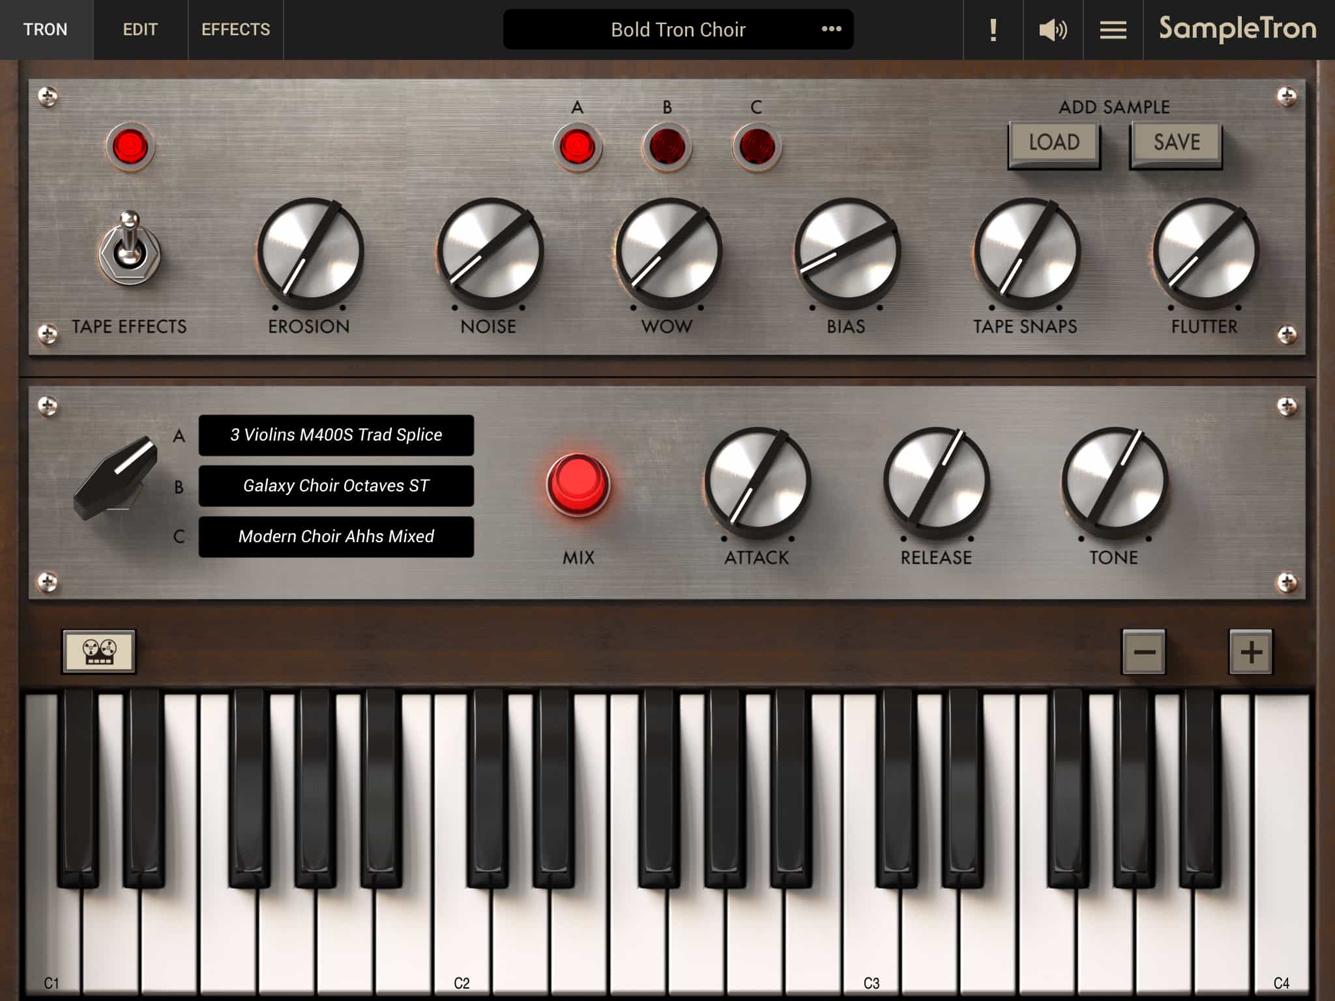Click the minus octave down button
Image resolution: width=1335 pixels, height=1001 pixels.
tap(1144, 652)
